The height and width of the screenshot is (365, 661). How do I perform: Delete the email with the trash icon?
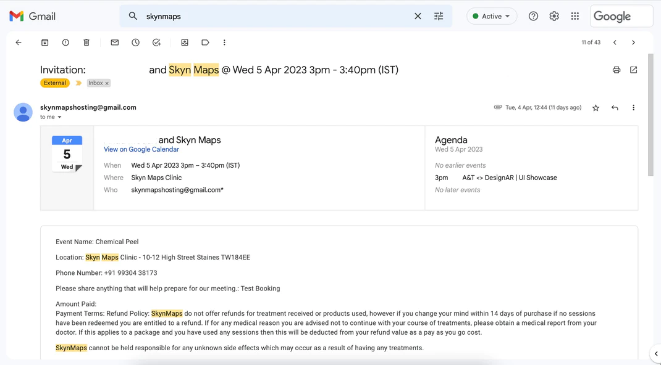click(86, 43)
